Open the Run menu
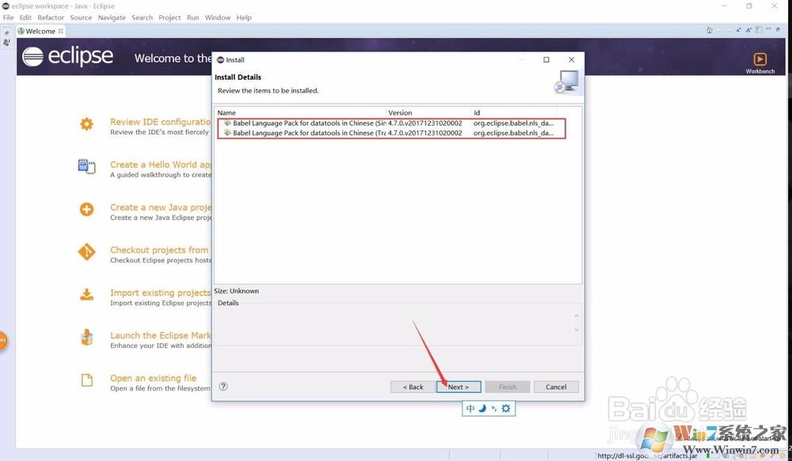The image size is (792, 461). 192,17
